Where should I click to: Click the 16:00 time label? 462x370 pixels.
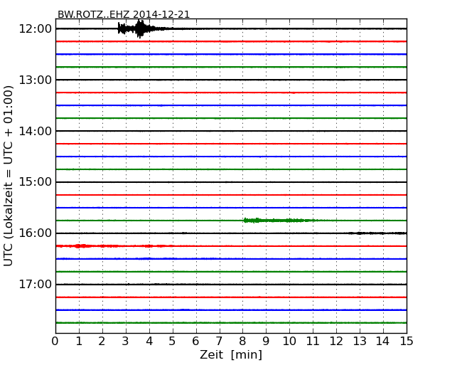point(35,233)
